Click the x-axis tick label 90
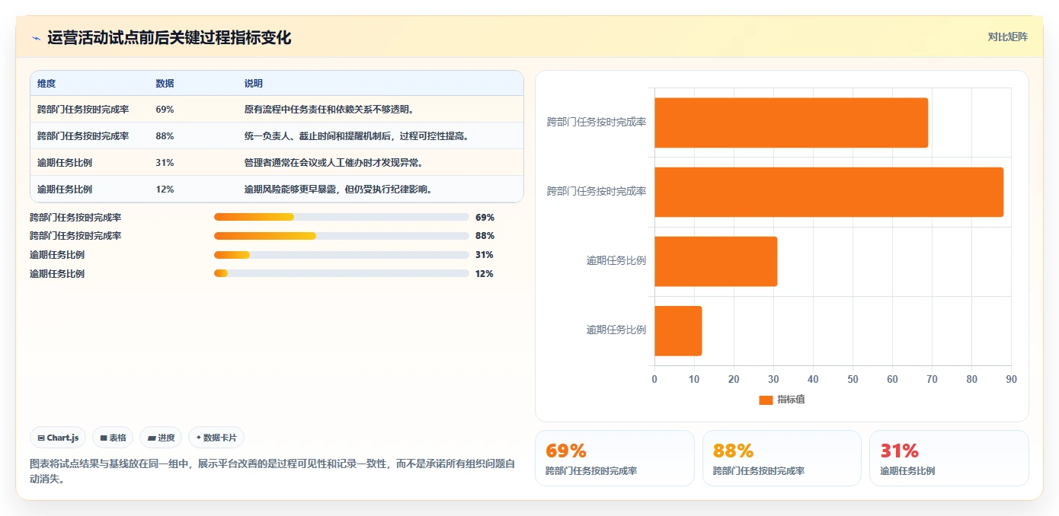Viewport: 1059px width, 516px height. point(1011,379)
